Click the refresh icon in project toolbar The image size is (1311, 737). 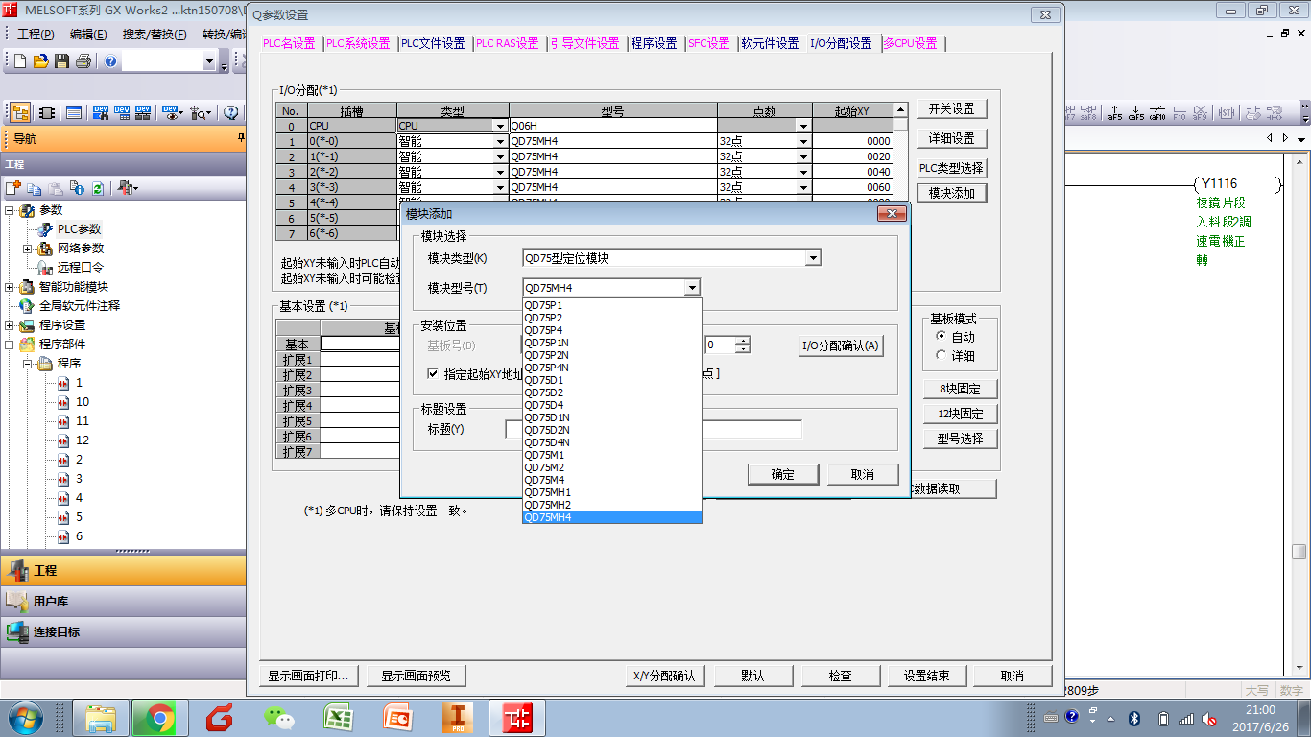point(98,188)
